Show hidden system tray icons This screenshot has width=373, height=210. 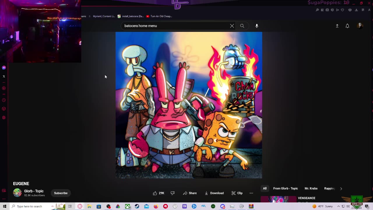click(338, 206)
